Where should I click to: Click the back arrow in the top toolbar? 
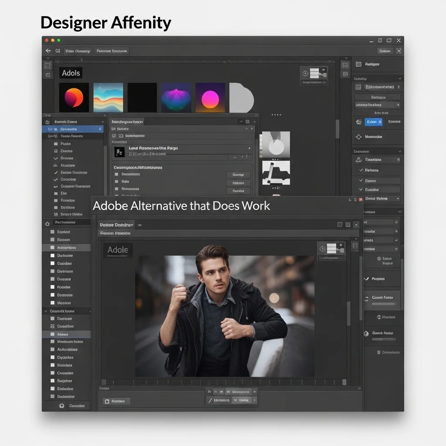pyautogui.click(x=48, y=51)
